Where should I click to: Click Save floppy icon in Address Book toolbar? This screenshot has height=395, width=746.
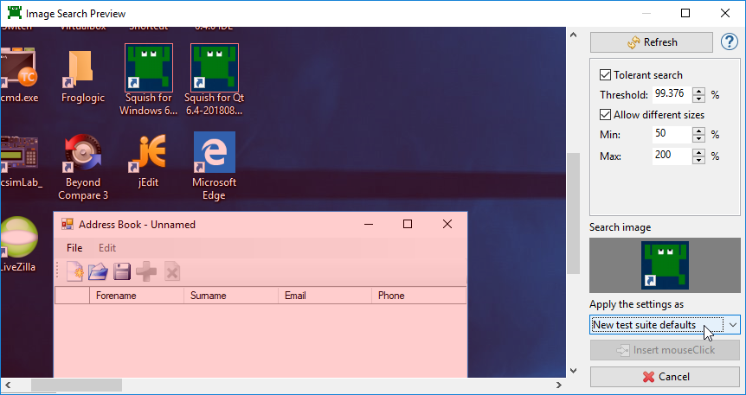pos(122,272)
